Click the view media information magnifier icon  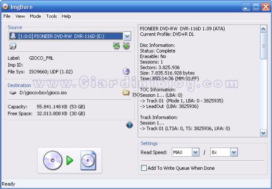click(12, 46)
